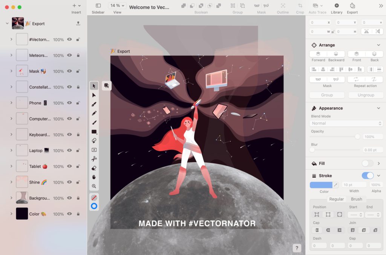Select the Pencil tool
386x255 pixels.
[94, 113]
